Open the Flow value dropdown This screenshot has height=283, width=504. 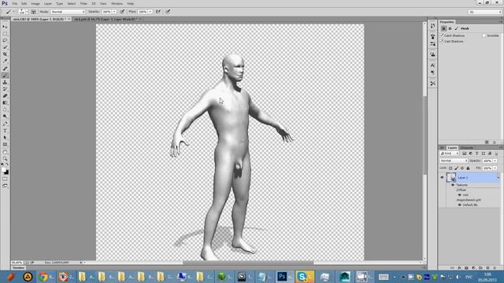click(x=150, y=12)
